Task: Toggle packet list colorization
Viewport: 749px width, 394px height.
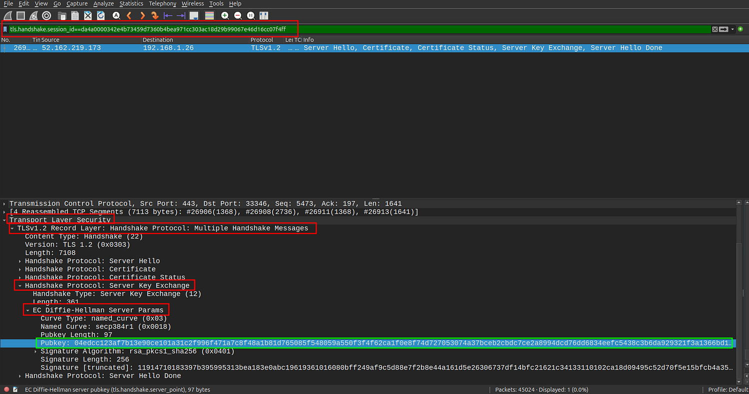Action: coord(210,15)
